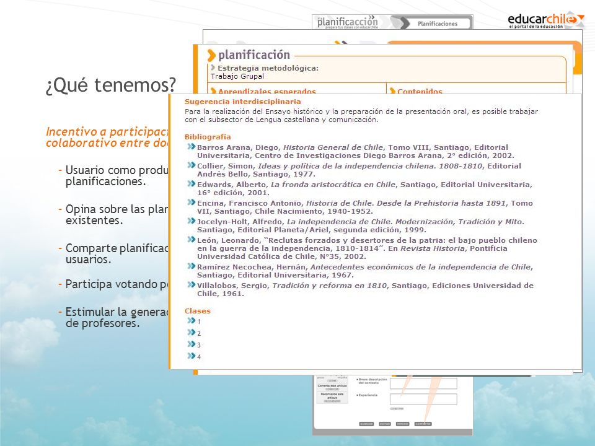Click the Opina sobre las planificaciones bullet
Screen dimensions: 595x446
[x=117, y=215]
